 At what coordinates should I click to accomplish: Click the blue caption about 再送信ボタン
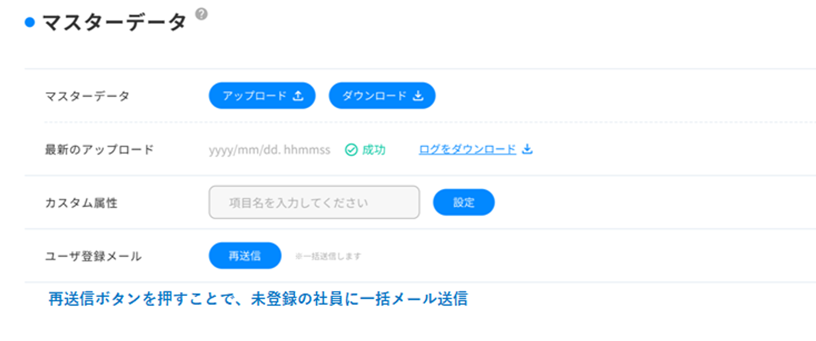pyautogui.click(x=258, y=299)
